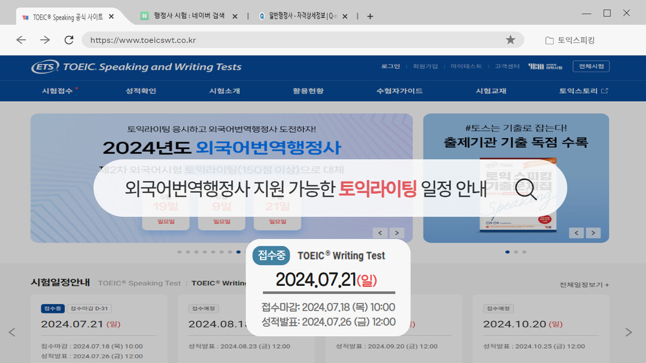Click the 전체시험 button
Image resolution: width=646 pixels, height=363 pixels.
[x=591, y=66]
